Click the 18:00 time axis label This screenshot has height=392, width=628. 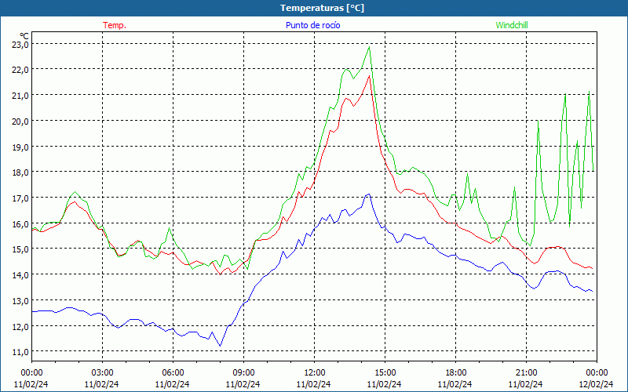[456, 373]
